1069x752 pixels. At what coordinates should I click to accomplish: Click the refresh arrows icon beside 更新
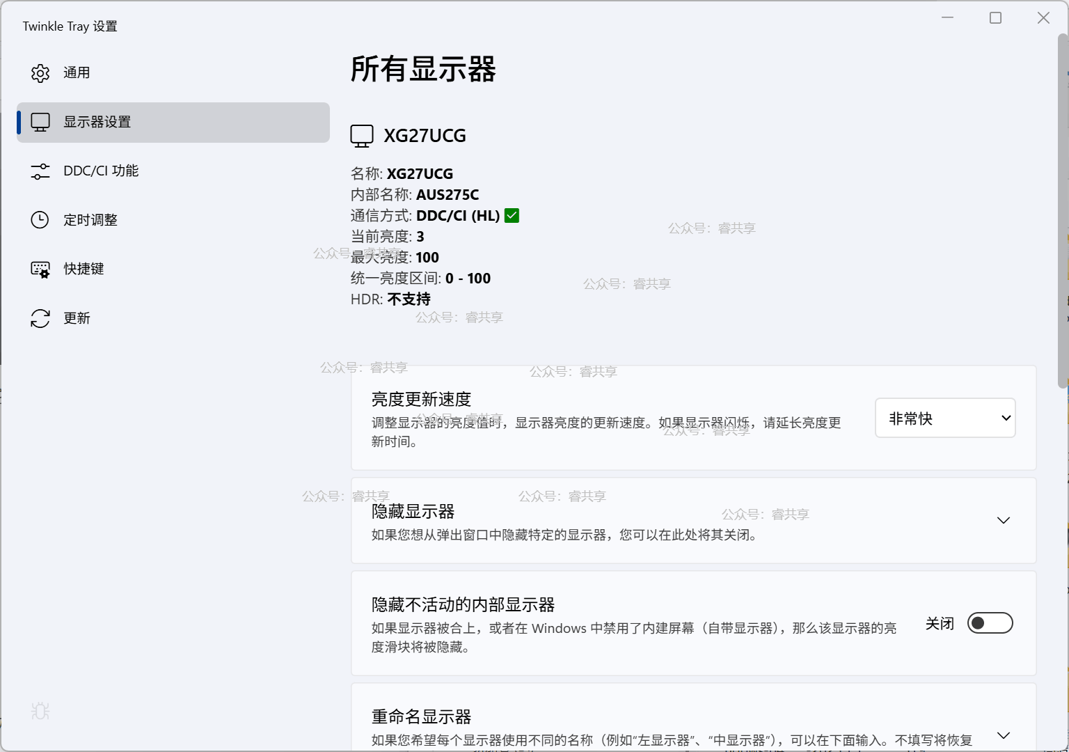(x=40, y=318)
